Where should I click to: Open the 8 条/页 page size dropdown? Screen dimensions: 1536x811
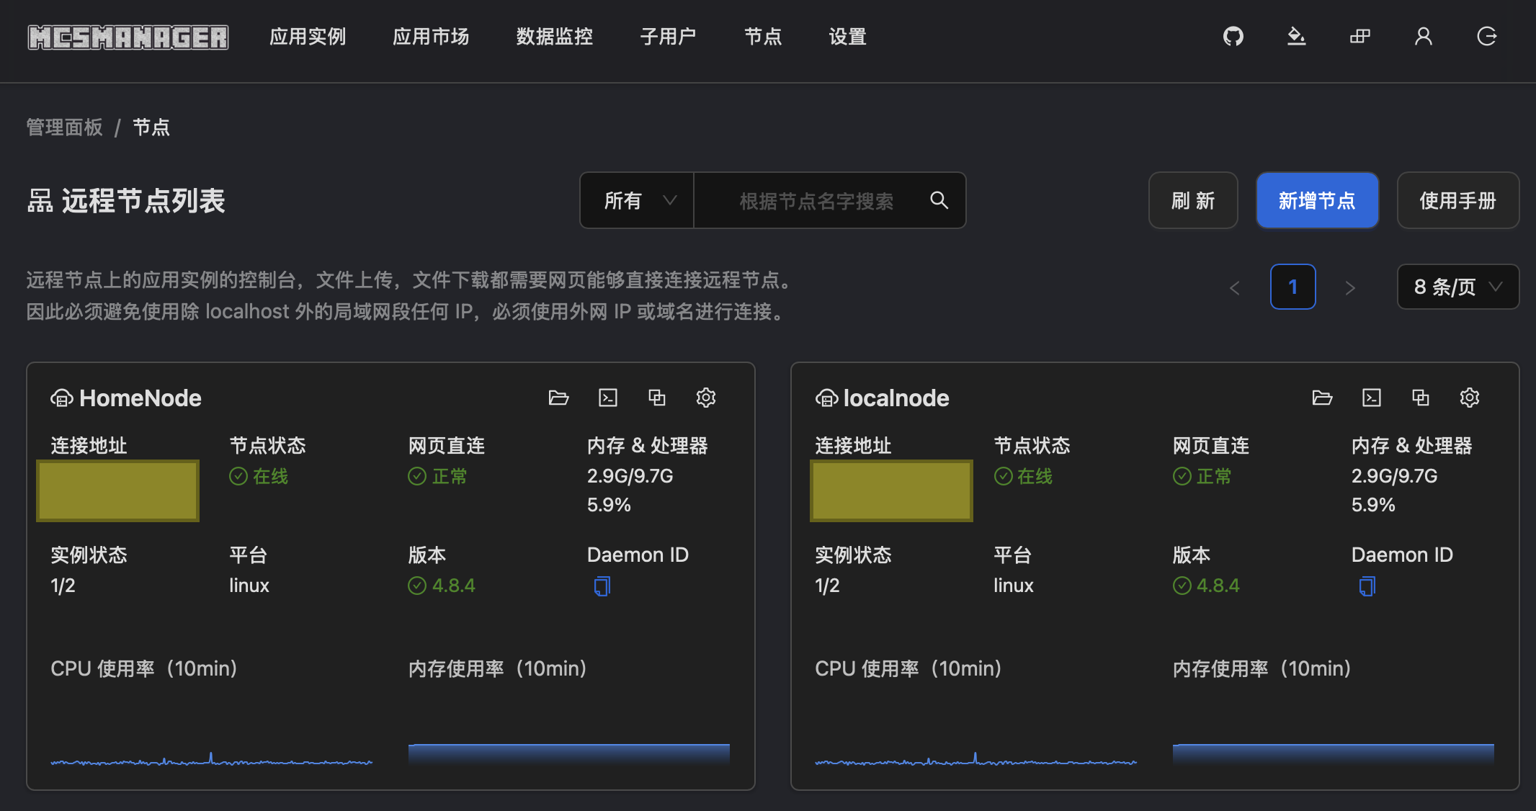pyautogui.click(x=1457, y=287)
